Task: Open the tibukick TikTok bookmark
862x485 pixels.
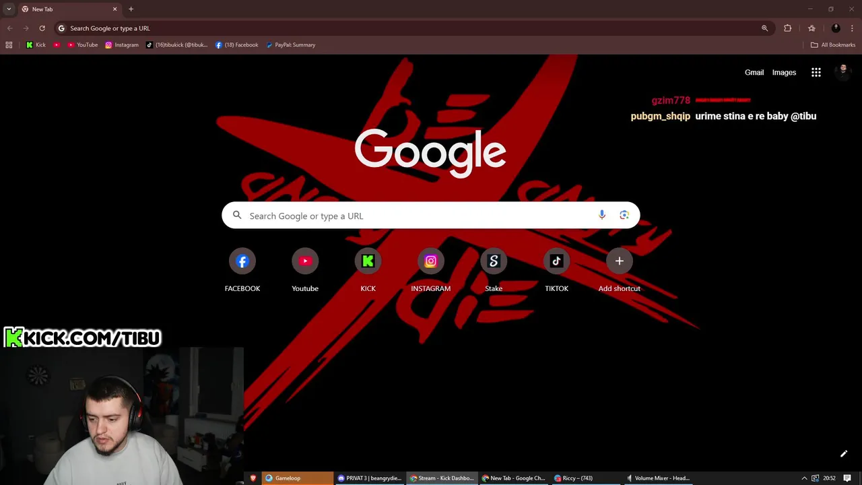Action: (x=177, y=45)
